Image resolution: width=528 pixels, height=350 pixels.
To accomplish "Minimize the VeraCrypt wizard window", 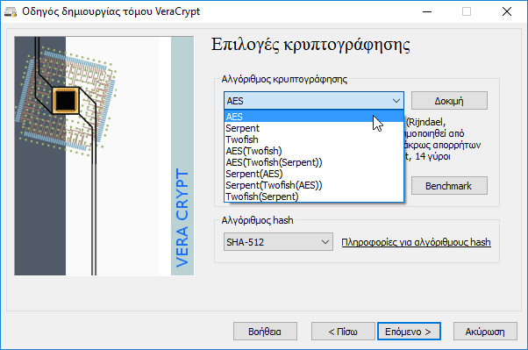I will click(427, 11).
